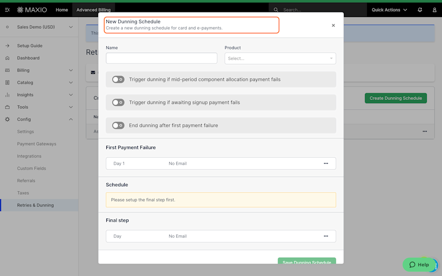Open the user profile icon
This screenshot has width=442, height=276.
click(434, 10)
